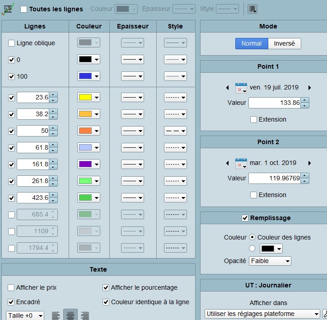Go to previous date for Point 2

point(228,163)
